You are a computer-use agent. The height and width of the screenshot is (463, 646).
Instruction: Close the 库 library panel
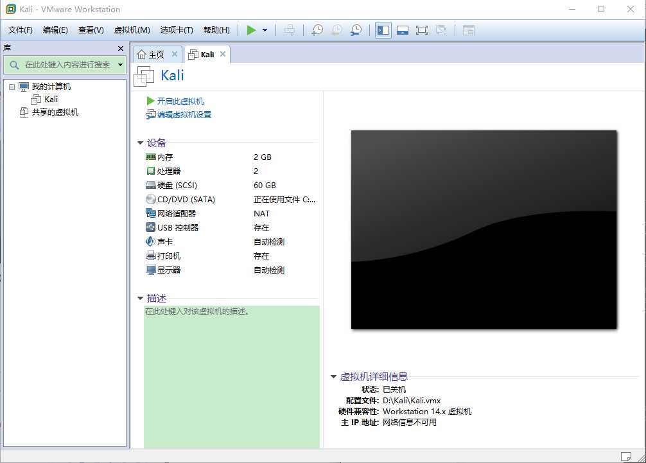coord(121,48)
